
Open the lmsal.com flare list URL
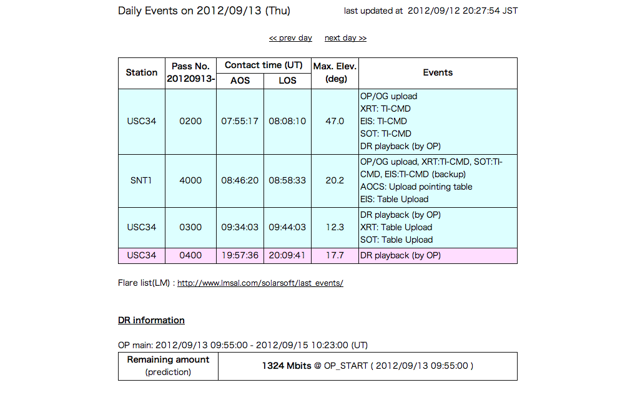[260, 283]
